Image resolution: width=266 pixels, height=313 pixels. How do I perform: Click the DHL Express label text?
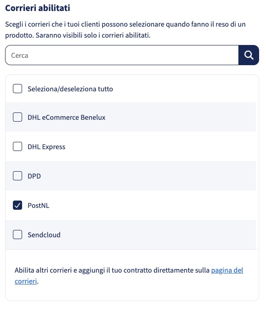46,147
